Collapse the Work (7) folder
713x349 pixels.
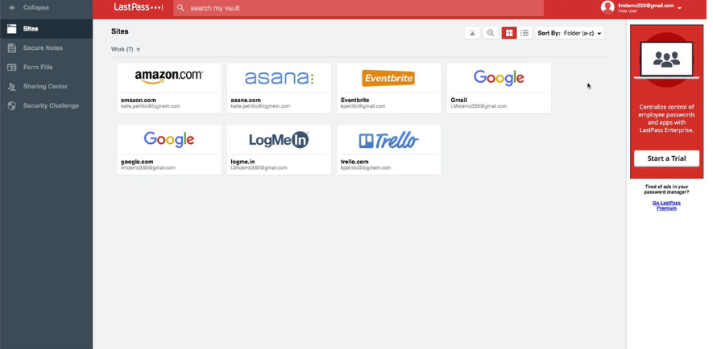(x=139, y=50)
